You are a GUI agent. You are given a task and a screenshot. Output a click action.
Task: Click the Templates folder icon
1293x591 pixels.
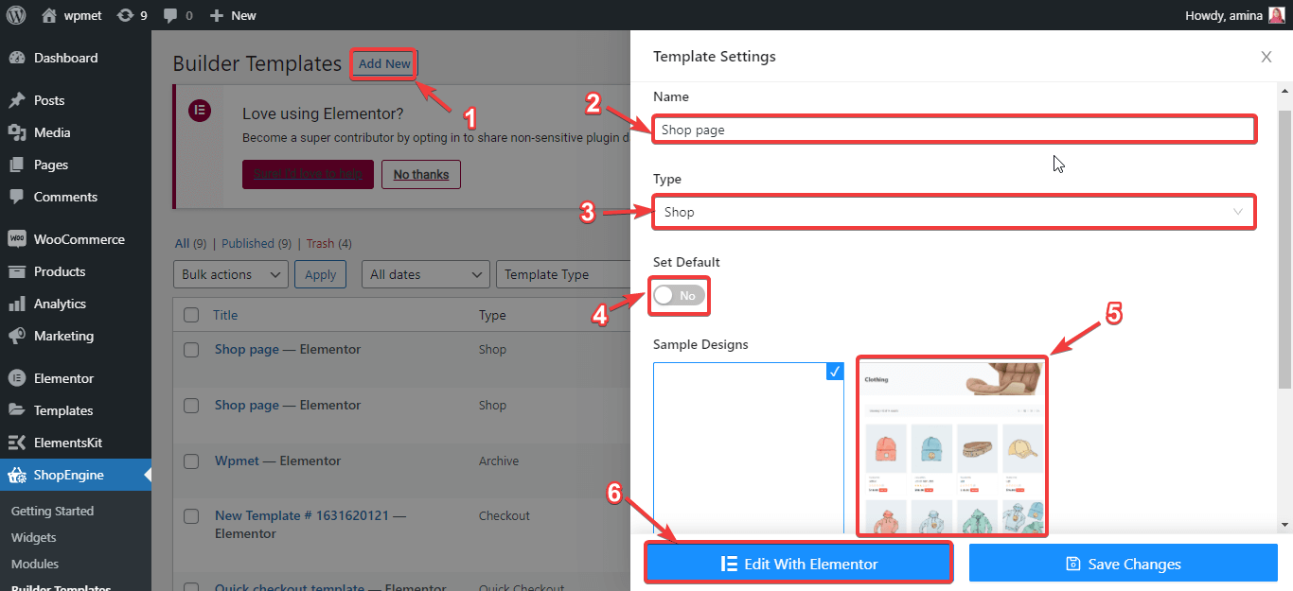[x=16, y=410]
